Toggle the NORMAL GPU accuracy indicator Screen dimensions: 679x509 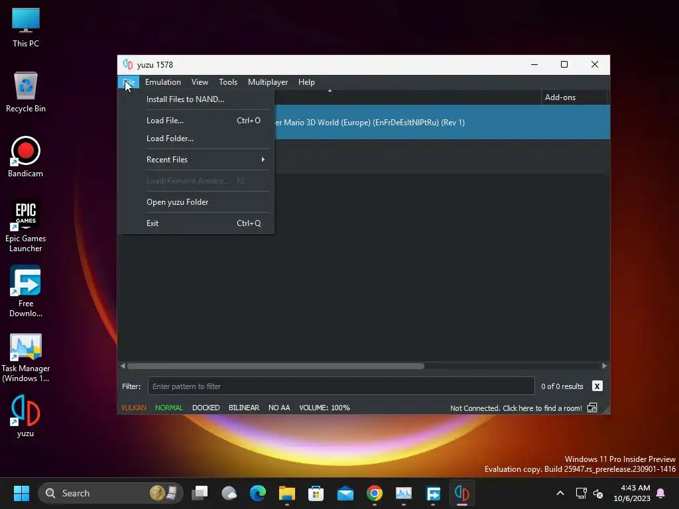169,408
